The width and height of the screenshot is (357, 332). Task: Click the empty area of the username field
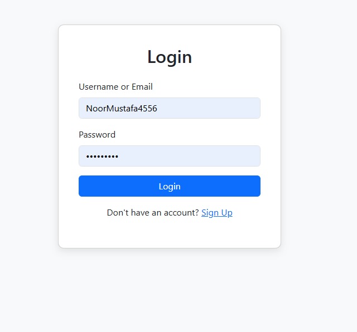point(210,108)
